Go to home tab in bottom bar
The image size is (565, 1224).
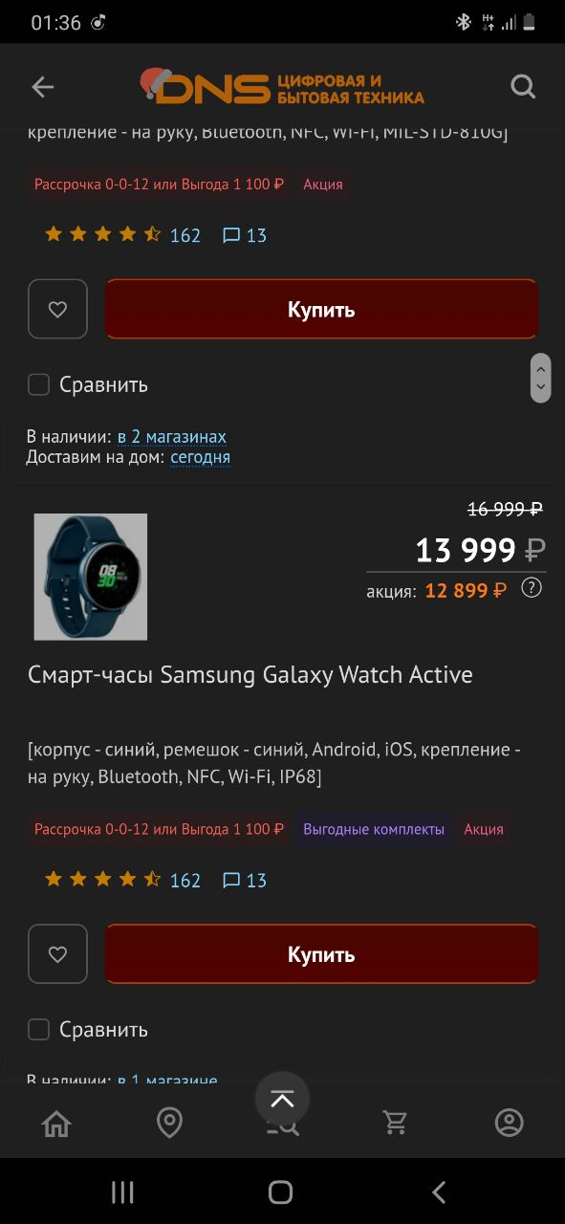point(57,1123)
